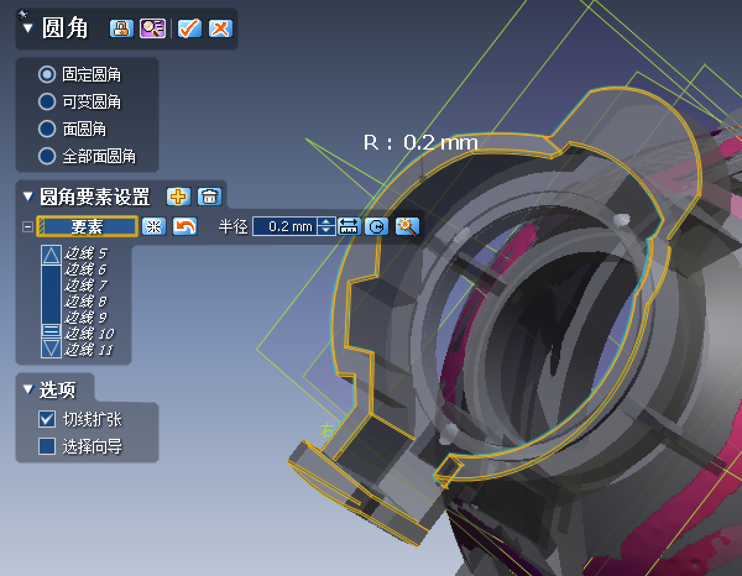The width and height of the screenshot is (742, 576).
Task: Click the R : 0.2 mm dimension label
Action: coord(420,143)
